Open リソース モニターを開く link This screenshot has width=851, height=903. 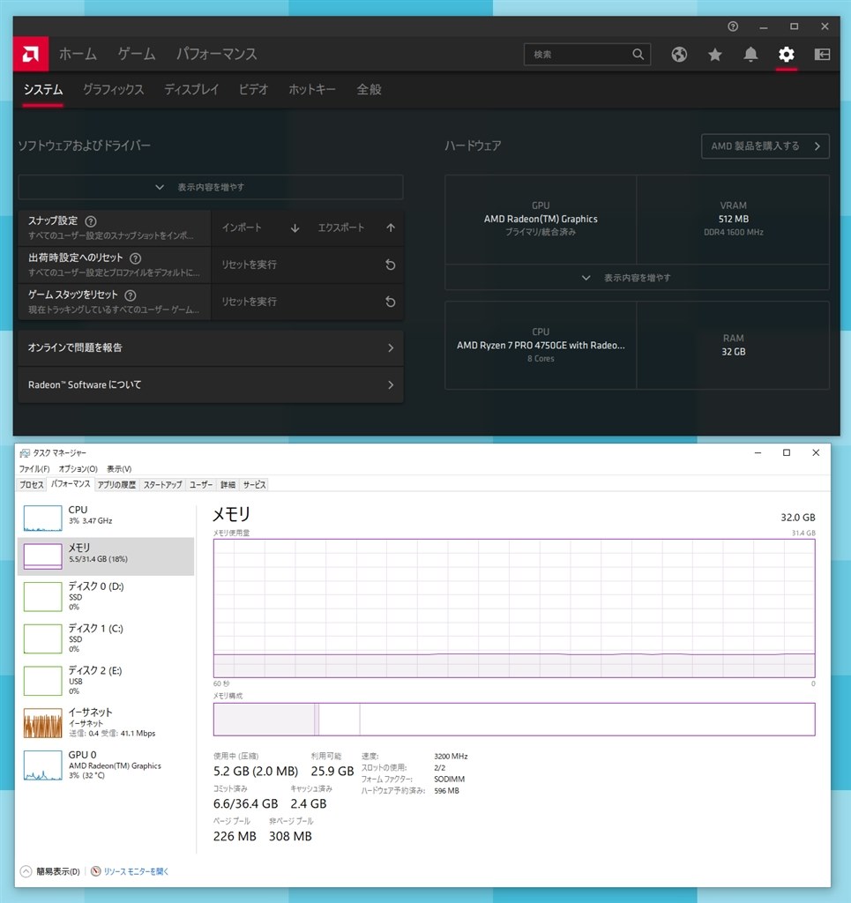point(136,871)
